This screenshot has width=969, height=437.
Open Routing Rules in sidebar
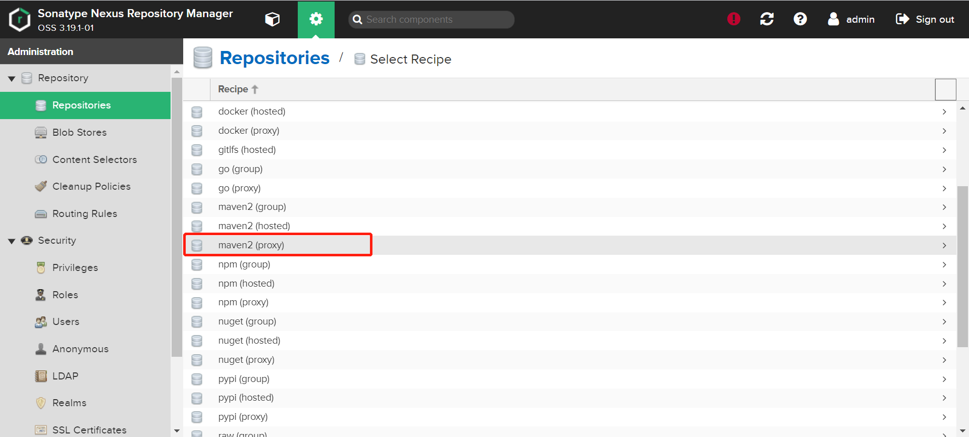(85, 213)
